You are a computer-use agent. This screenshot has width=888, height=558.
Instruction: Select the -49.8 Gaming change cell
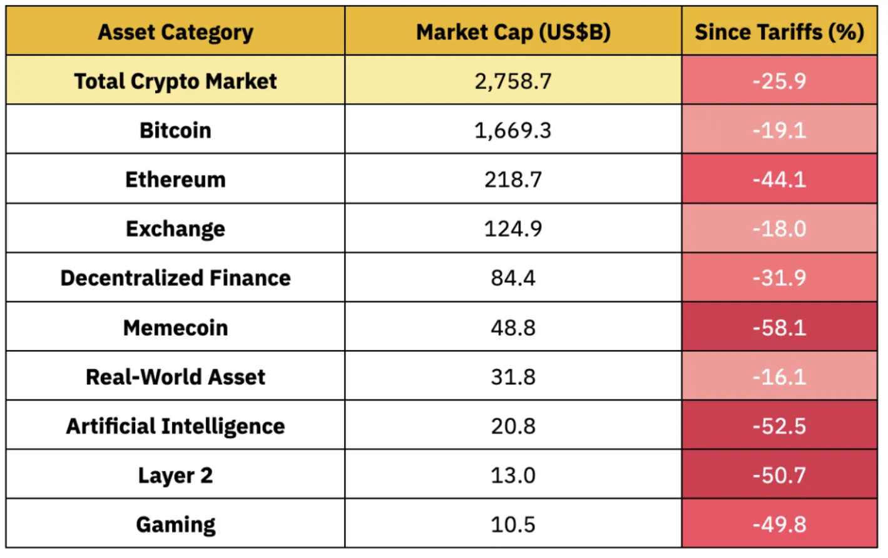779,524
